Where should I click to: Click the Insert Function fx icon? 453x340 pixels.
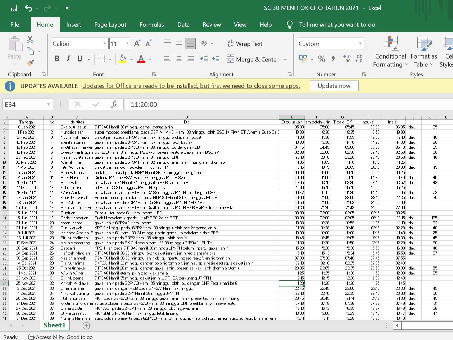(x=114, y=104)
